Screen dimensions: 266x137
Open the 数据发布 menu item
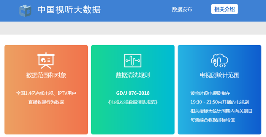coord(182,10)
